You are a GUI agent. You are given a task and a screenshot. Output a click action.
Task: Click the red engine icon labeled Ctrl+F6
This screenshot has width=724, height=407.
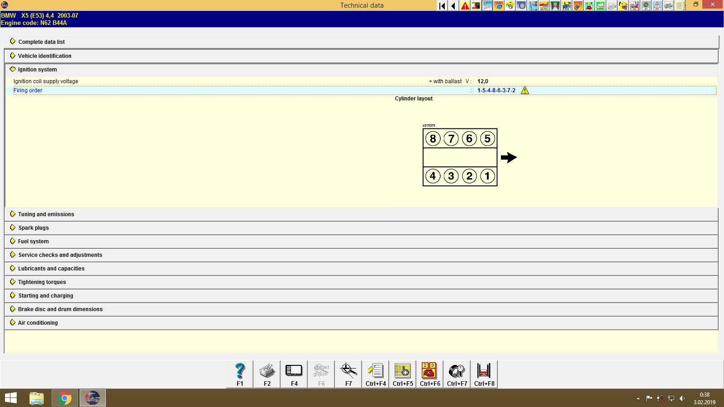[x=429, y=374]
